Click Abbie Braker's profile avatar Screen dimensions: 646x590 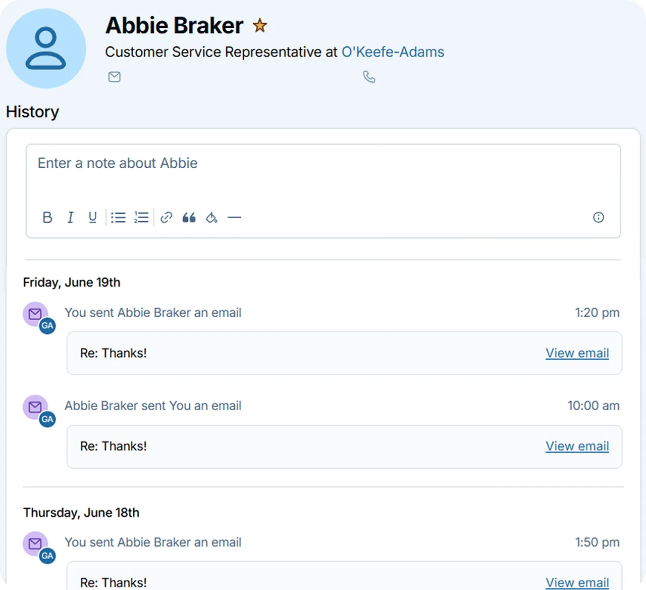[46, 48]
